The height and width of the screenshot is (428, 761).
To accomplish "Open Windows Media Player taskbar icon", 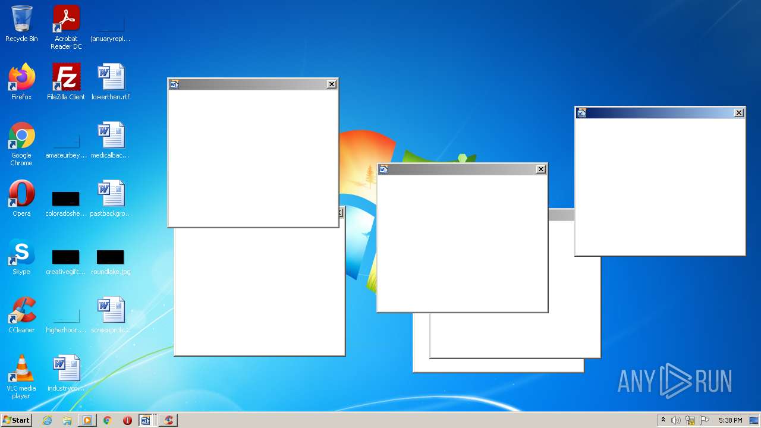I will [x=87, y=420].
